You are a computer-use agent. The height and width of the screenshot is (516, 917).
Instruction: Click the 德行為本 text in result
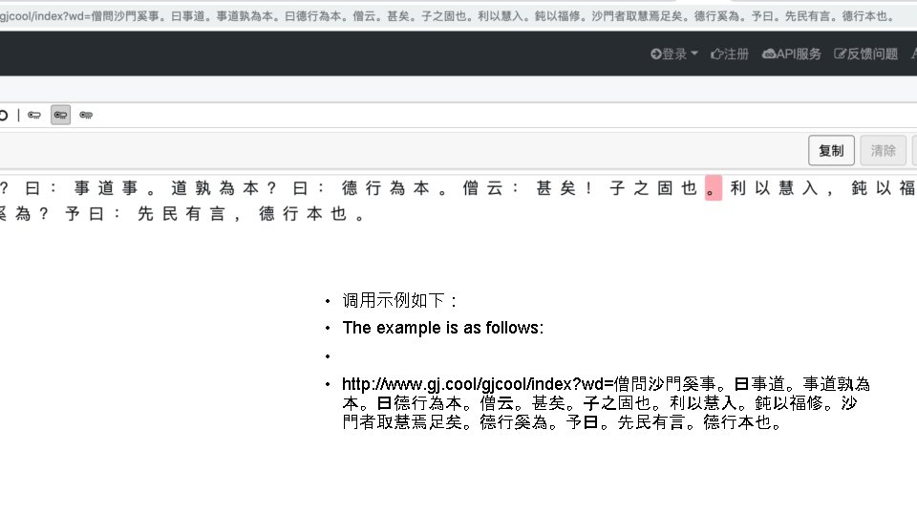[386, 188]
